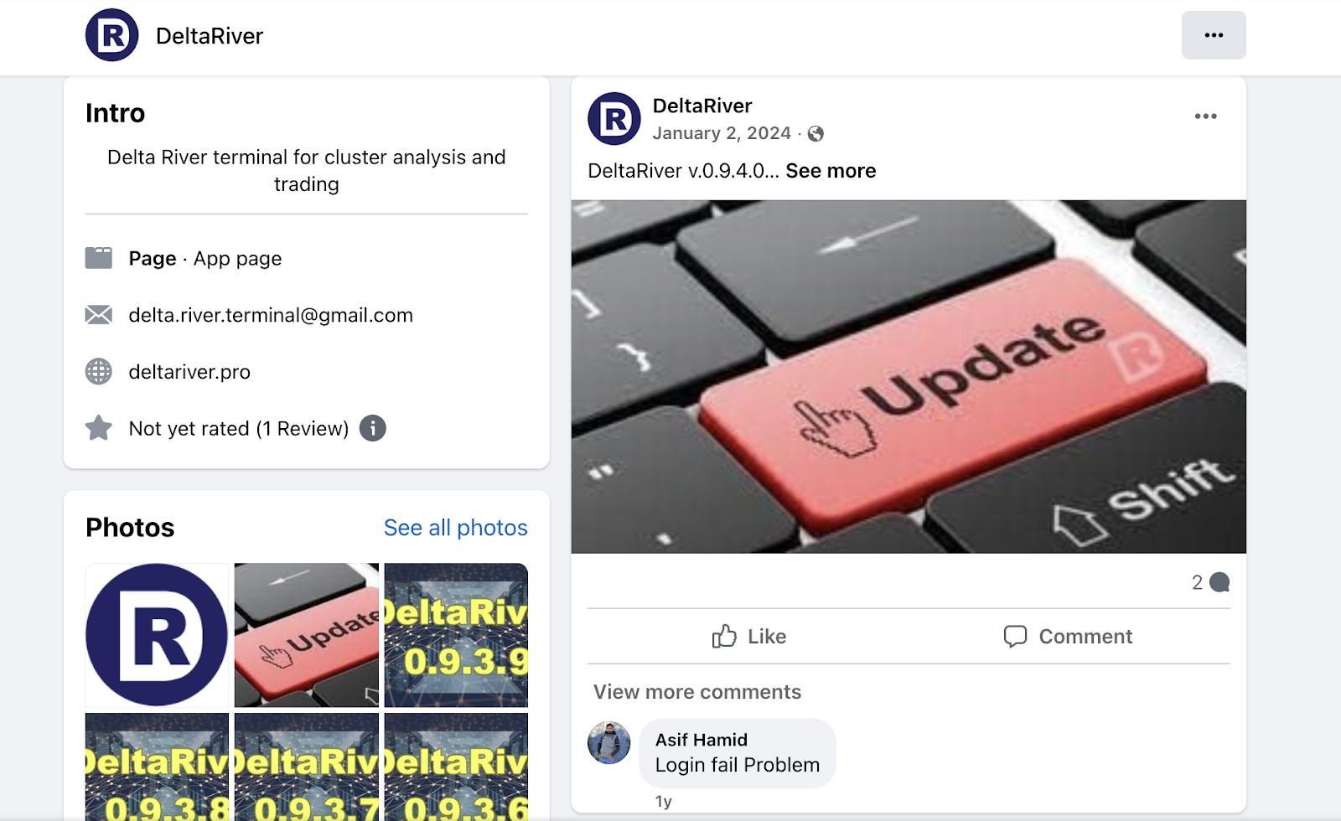1341x821 pixels.
Task: Open the Update keyboard photo thumbnail
Action: click(307, 635)
